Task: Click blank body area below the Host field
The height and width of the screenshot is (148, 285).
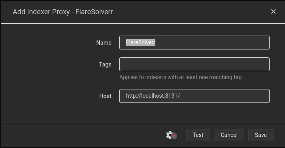Action: coord(142,113)
